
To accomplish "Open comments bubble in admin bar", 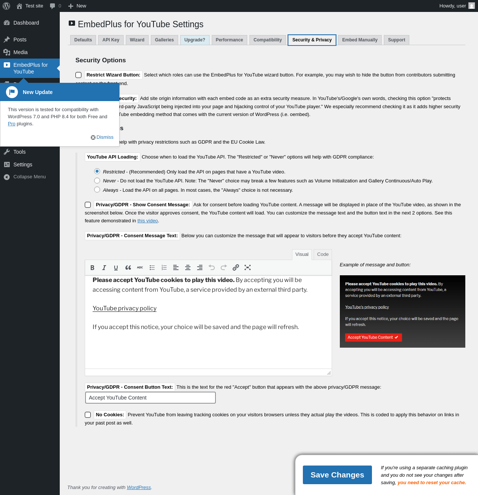I will [x=52, y=6].
